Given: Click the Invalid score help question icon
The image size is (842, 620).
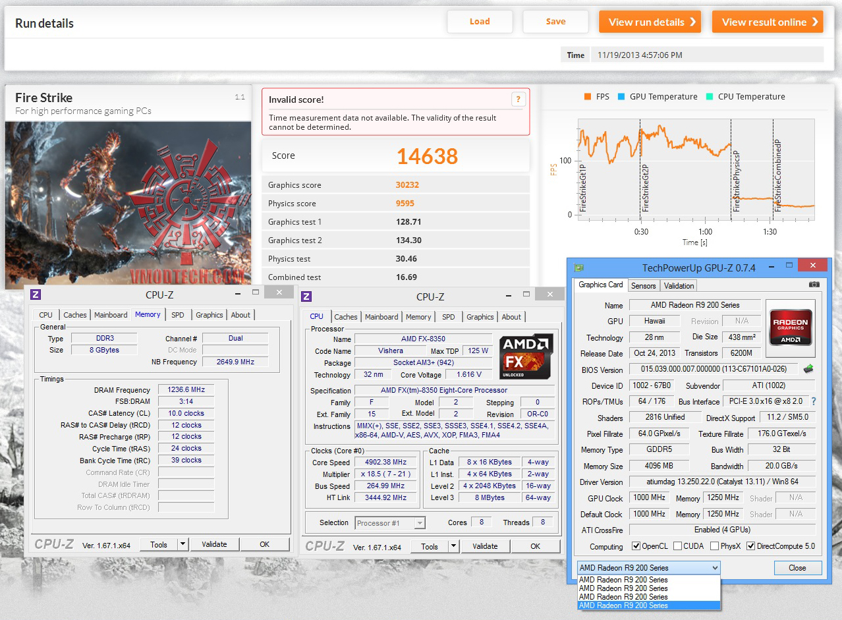Looking at the screenshot, I should click(519, 99).
